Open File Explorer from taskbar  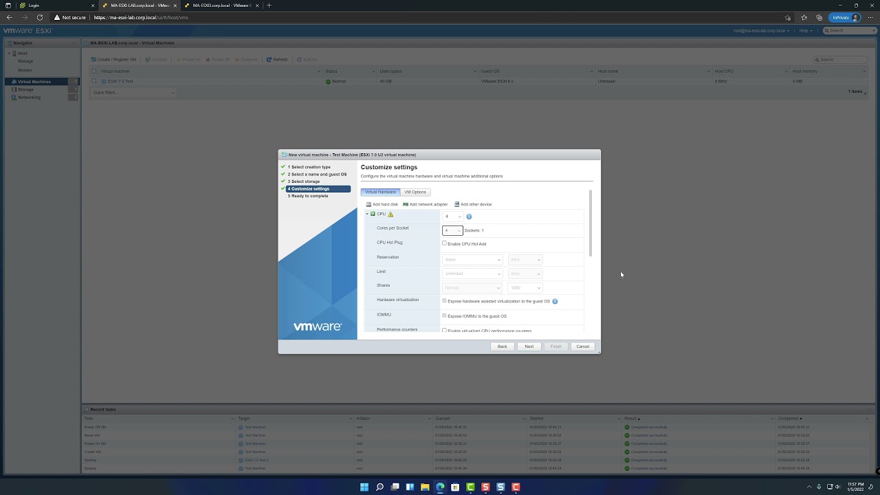coord(425,487)
